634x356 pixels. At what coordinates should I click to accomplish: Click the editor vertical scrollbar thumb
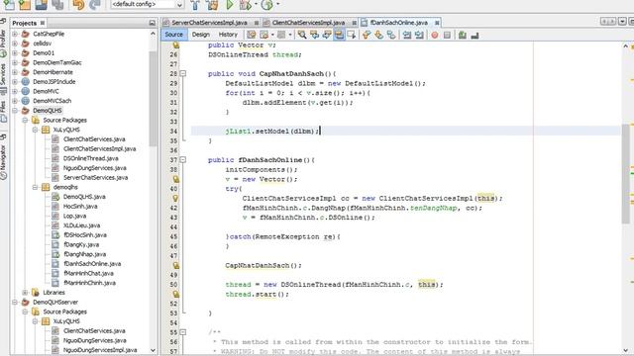pos(625,174)
